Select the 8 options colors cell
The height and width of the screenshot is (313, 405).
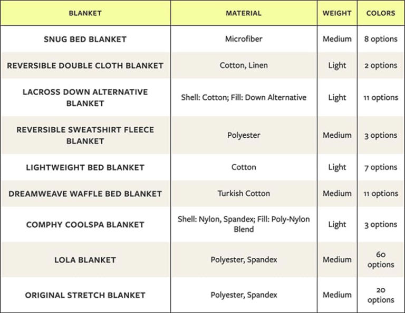coord(381,39)
